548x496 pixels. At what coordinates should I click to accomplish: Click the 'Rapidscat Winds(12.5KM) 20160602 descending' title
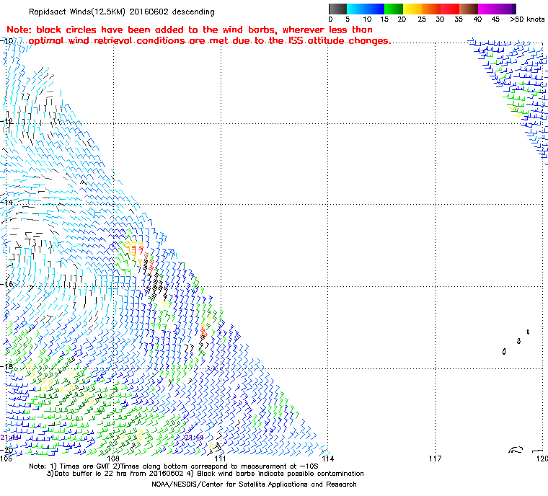122,12
